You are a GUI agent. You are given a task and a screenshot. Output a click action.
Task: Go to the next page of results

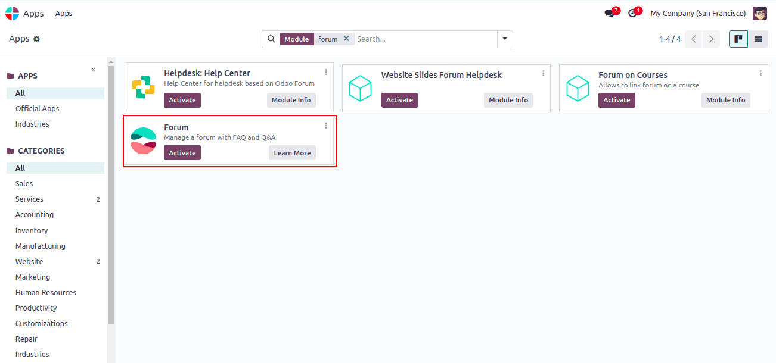coord(710,39)
